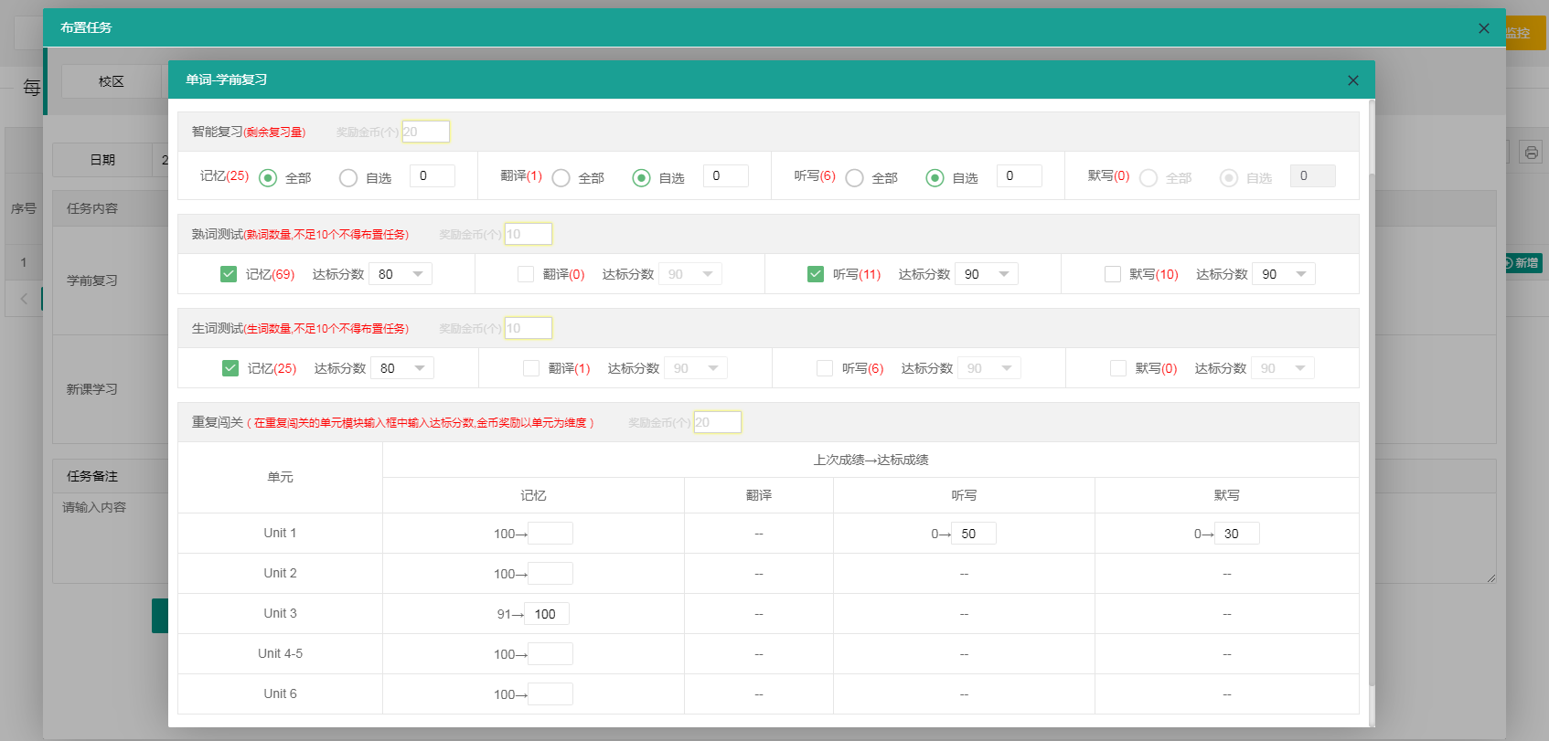Select 全部 radio for 记忆(25) smart review
This screenshot has height=741, width=1549.
coord(268,178)
